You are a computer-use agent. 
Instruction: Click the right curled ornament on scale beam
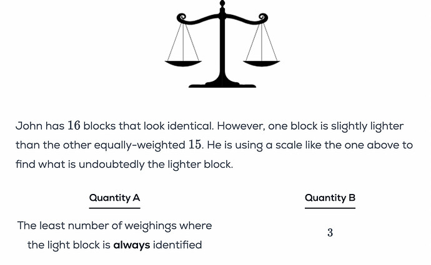click(x=264, y=17)
